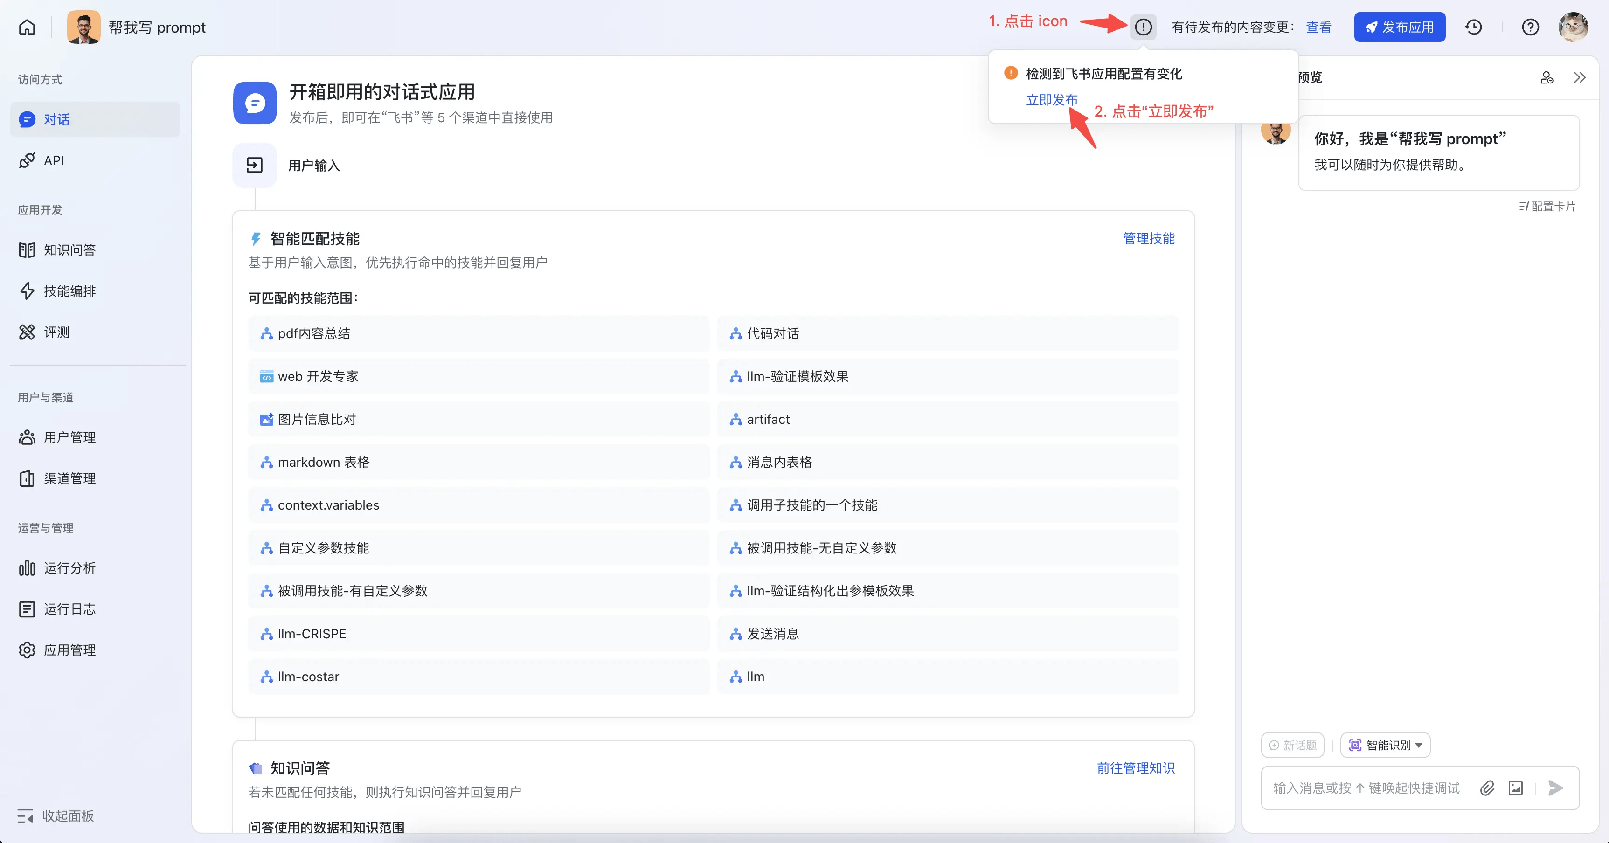Viewport: 1609px width, 843px height.
Task: Click the greeting card in preview
Action: (x=1438, y=152)
